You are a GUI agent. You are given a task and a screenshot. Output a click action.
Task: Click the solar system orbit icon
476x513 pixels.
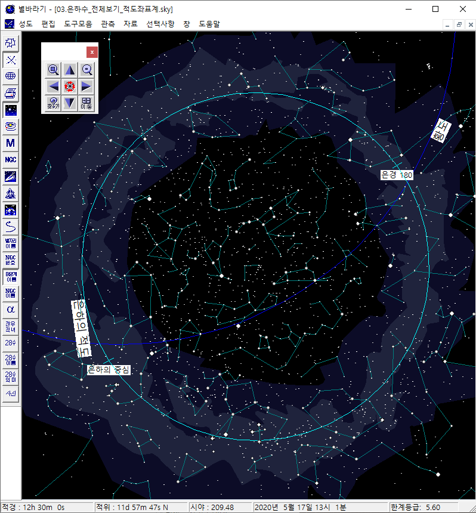click(x=11, y=126)
